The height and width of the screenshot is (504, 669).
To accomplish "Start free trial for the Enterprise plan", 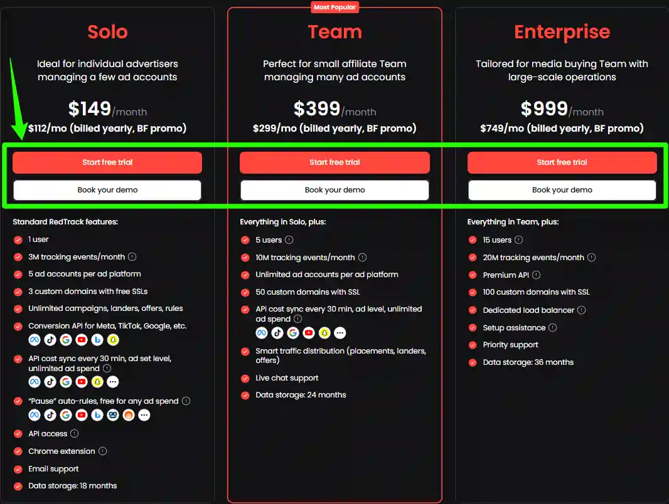I will (562, 162).
